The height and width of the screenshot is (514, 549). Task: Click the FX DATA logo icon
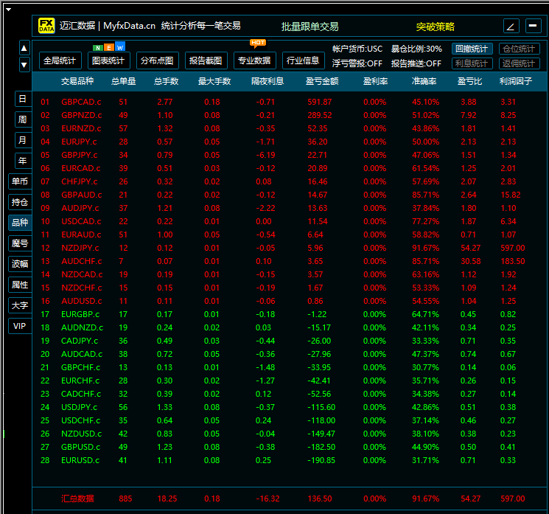click(46, 26)
